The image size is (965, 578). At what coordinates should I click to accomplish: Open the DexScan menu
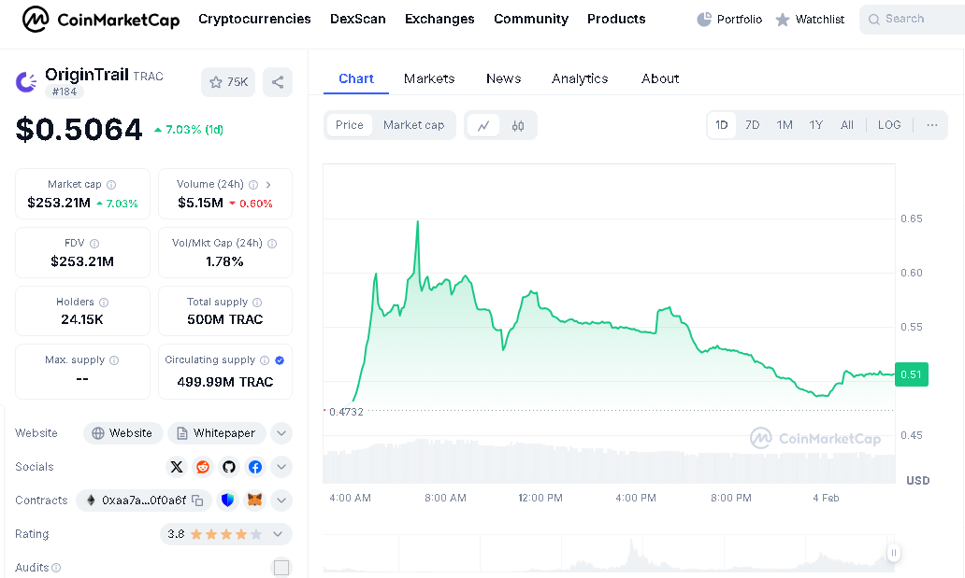click(357, 19)
